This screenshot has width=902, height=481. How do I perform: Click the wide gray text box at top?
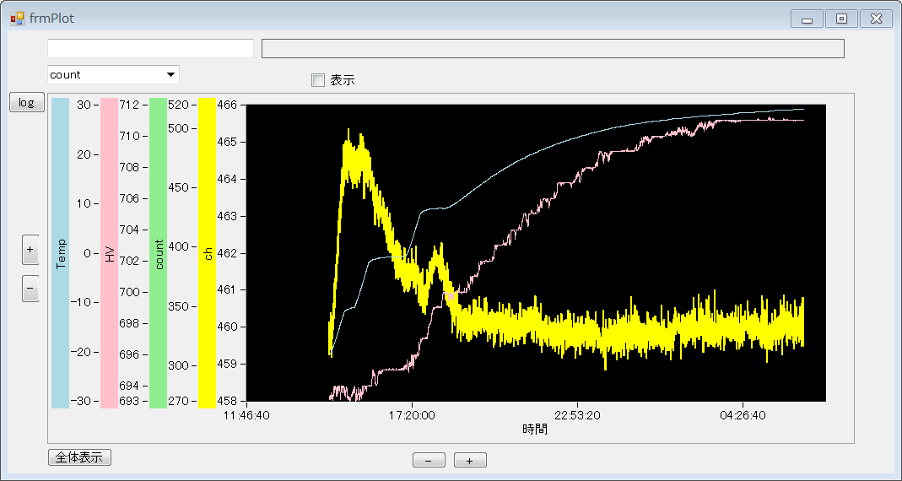coord(553,48)
